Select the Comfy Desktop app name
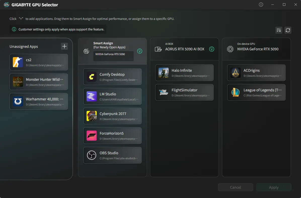Viewport: 301px width, 198px height. coord(112,74)
